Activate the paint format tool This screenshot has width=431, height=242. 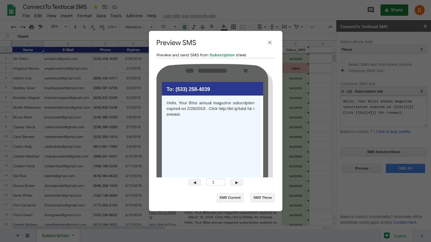tap(40, 27)
